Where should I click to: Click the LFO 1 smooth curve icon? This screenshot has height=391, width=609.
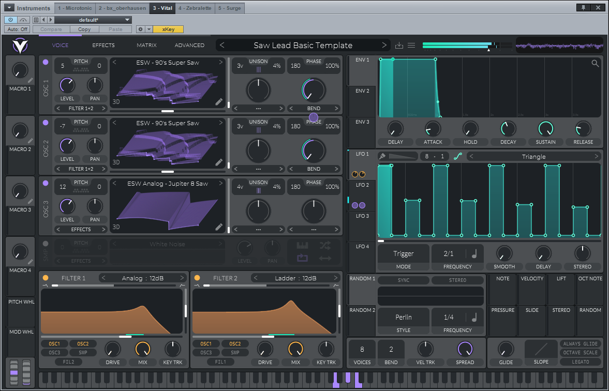click(x=457, y=156)
